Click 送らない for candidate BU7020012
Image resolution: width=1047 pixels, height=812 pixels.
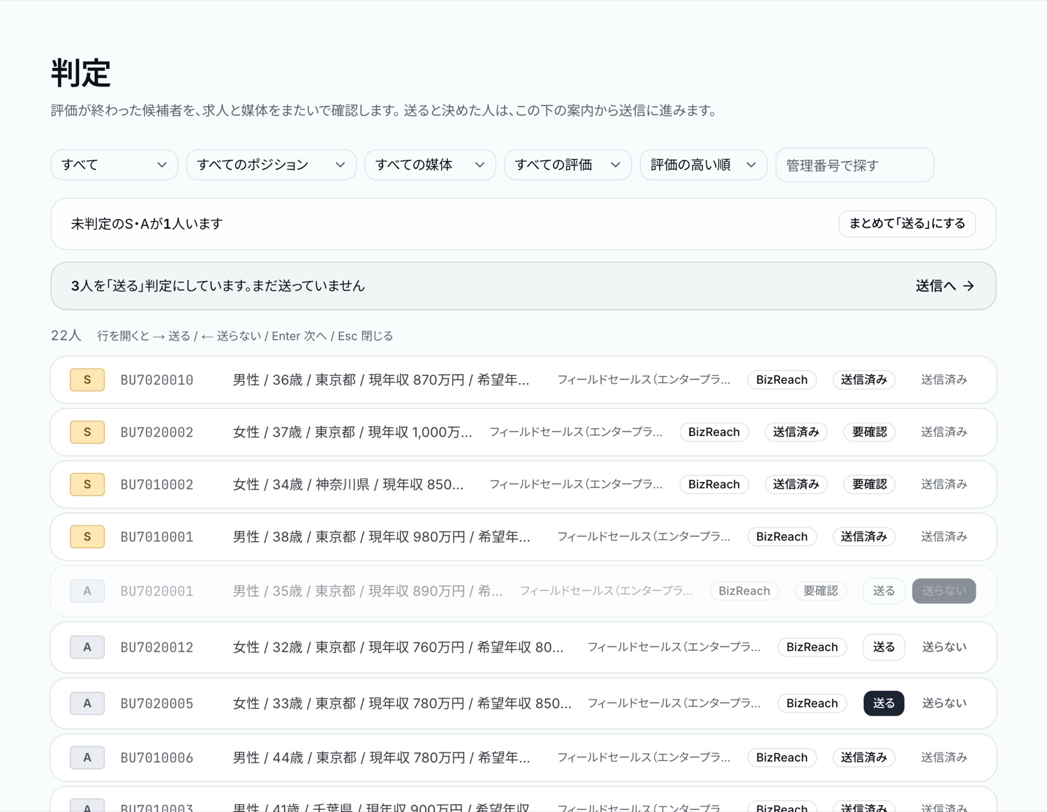944,647
